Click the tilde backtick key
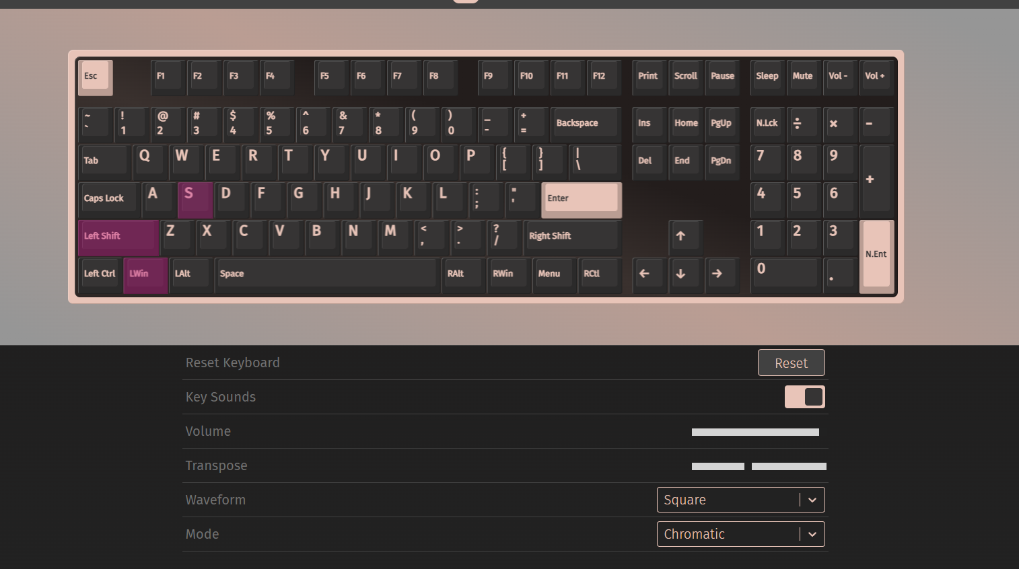 tap(96, 124)
